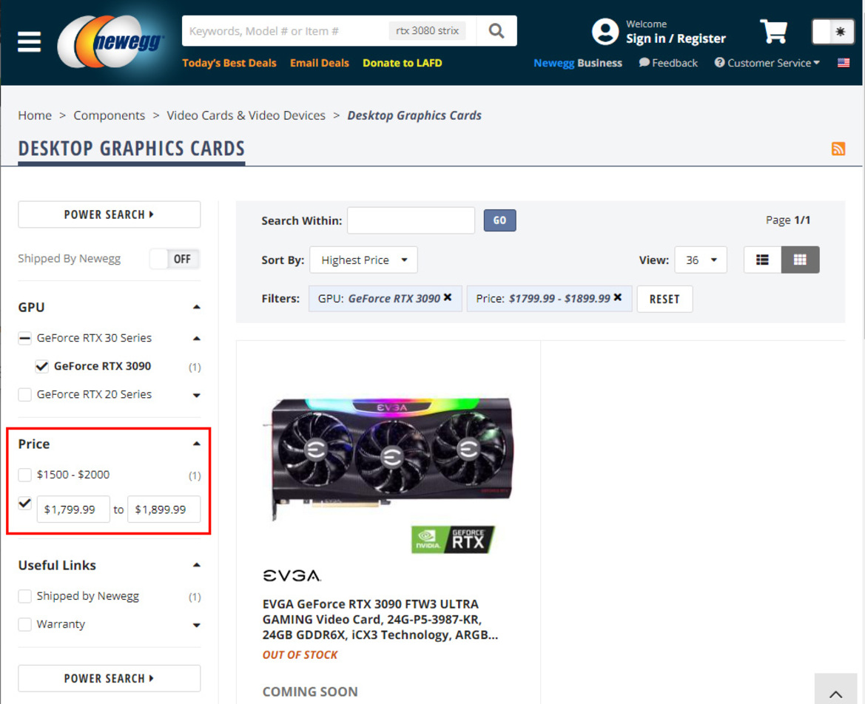
Task: Open Today's Best Deals
Action: pyautogui.click(x=229, y=63)
